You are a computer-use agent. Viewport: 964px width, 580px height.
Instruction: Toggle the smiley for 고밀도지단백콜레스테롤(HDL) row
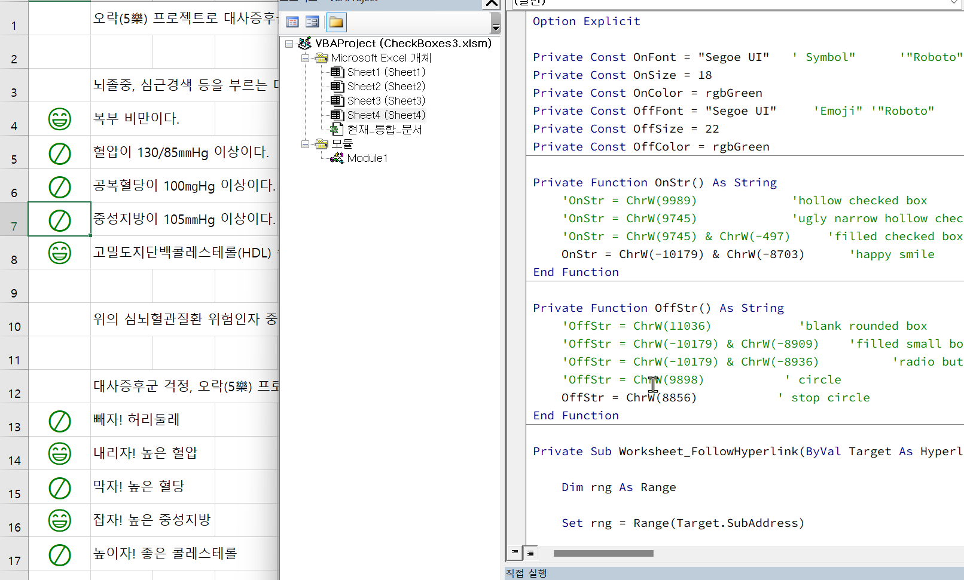pyautogui.click(x=59, y=253)
